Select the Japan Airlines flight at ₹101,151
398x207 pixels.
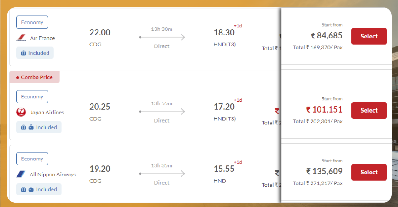coord(369,110)
